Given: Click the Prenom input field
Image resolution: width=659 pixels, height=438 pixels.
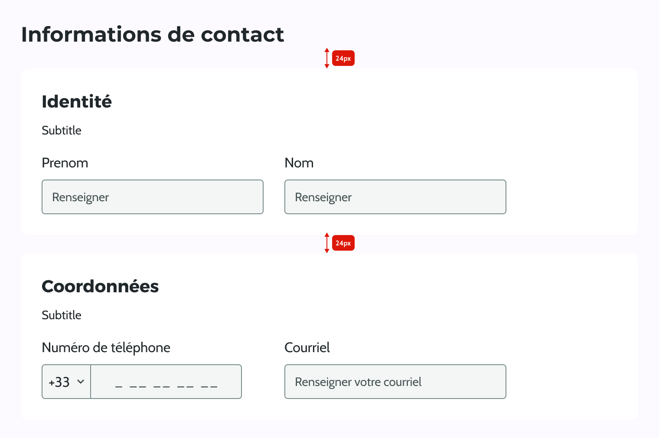Looking at the screenshot, I should pyautogui.click(x=152, y=197).
